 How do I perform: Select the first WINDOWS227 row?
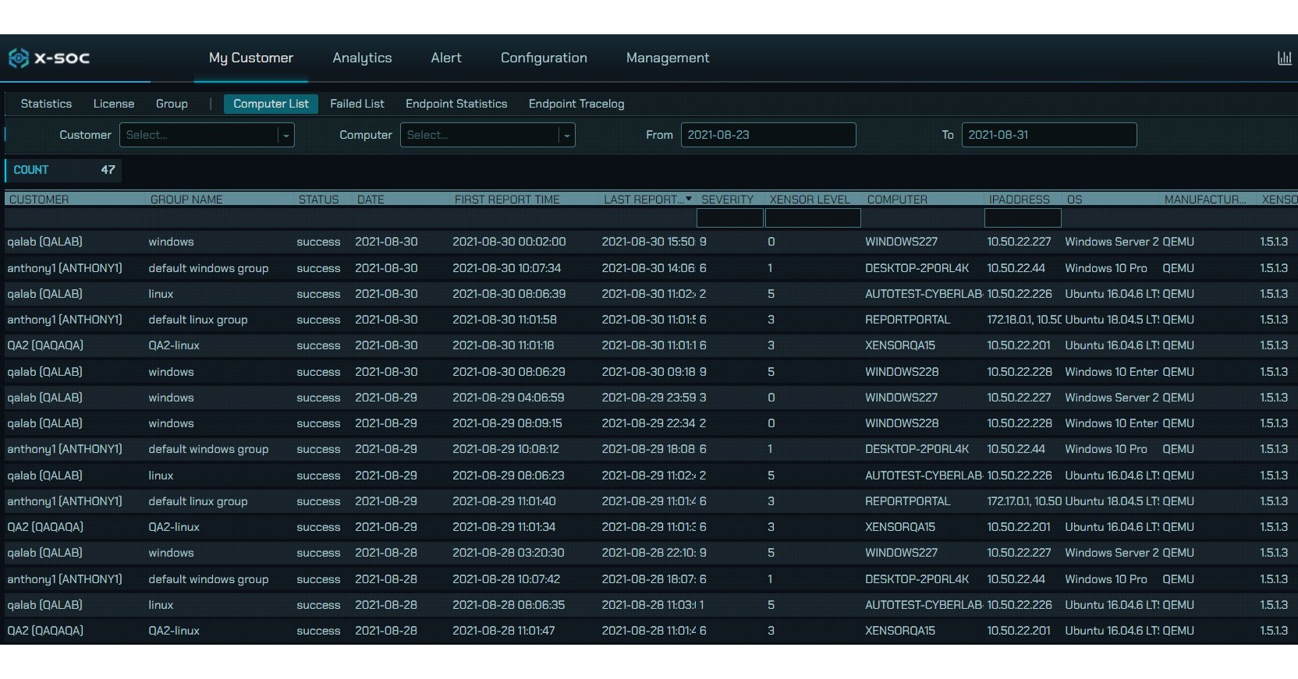[x=901, y=242]
